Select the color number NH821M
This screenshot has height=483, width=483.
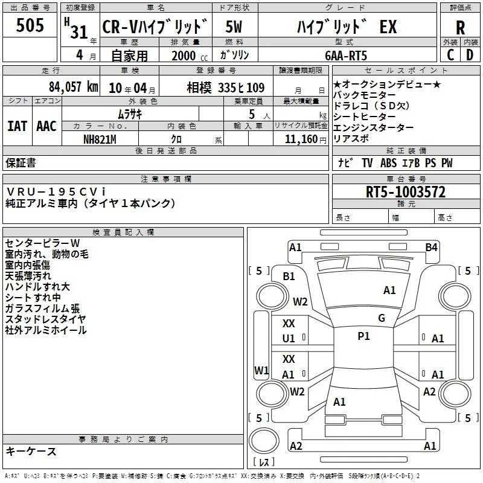100,139
